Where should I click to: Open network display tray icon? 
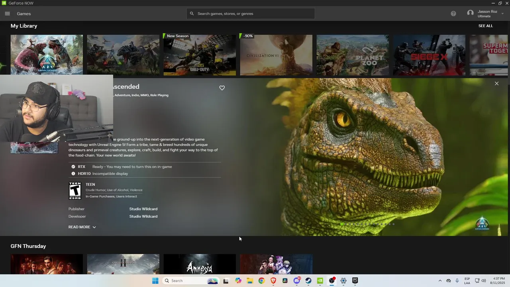click(477, 281)
